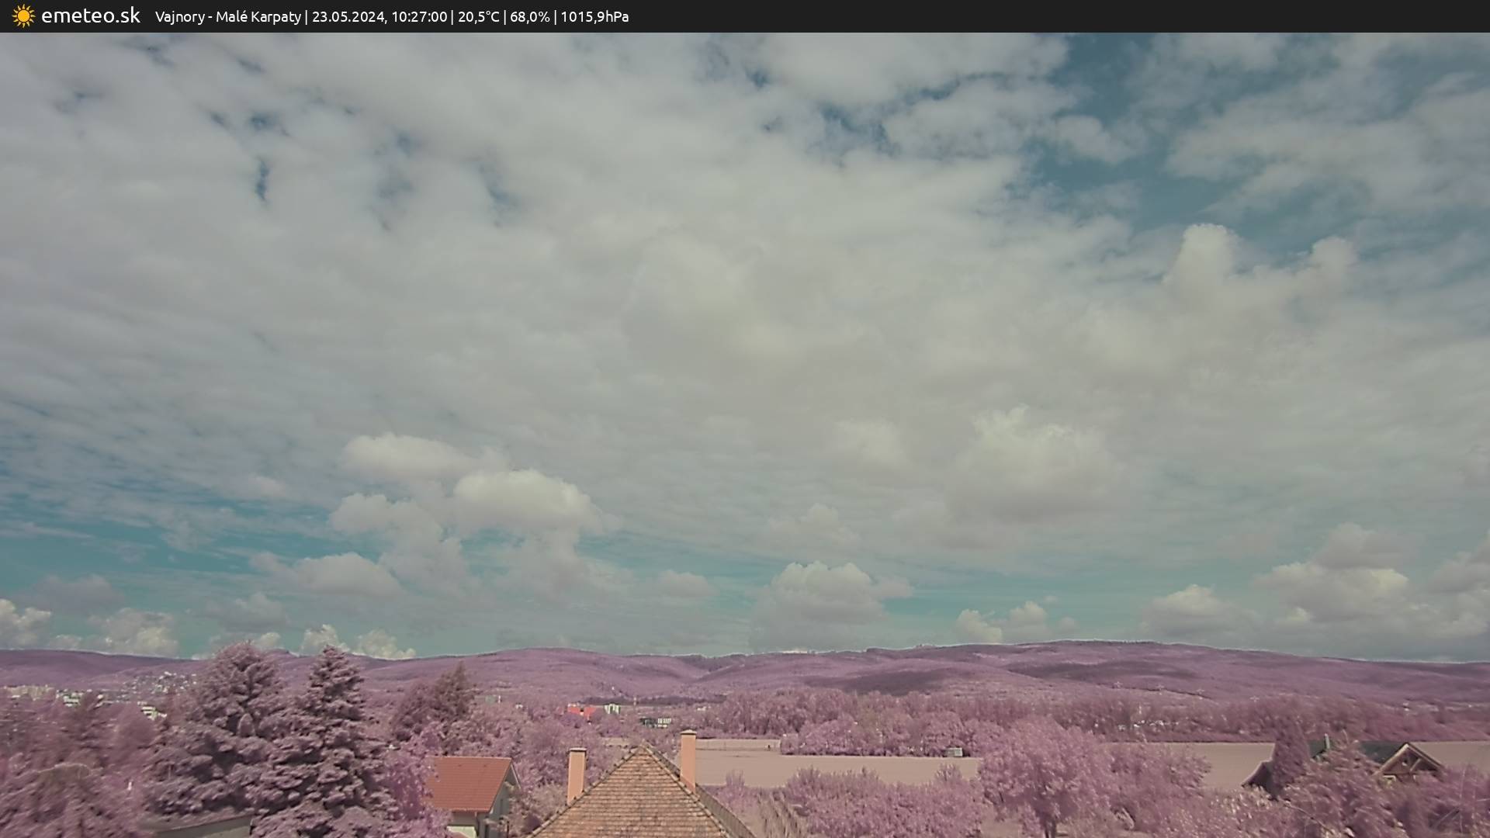Click the right chimney on the center roof
1490x838 pixels.
point(688,759)
